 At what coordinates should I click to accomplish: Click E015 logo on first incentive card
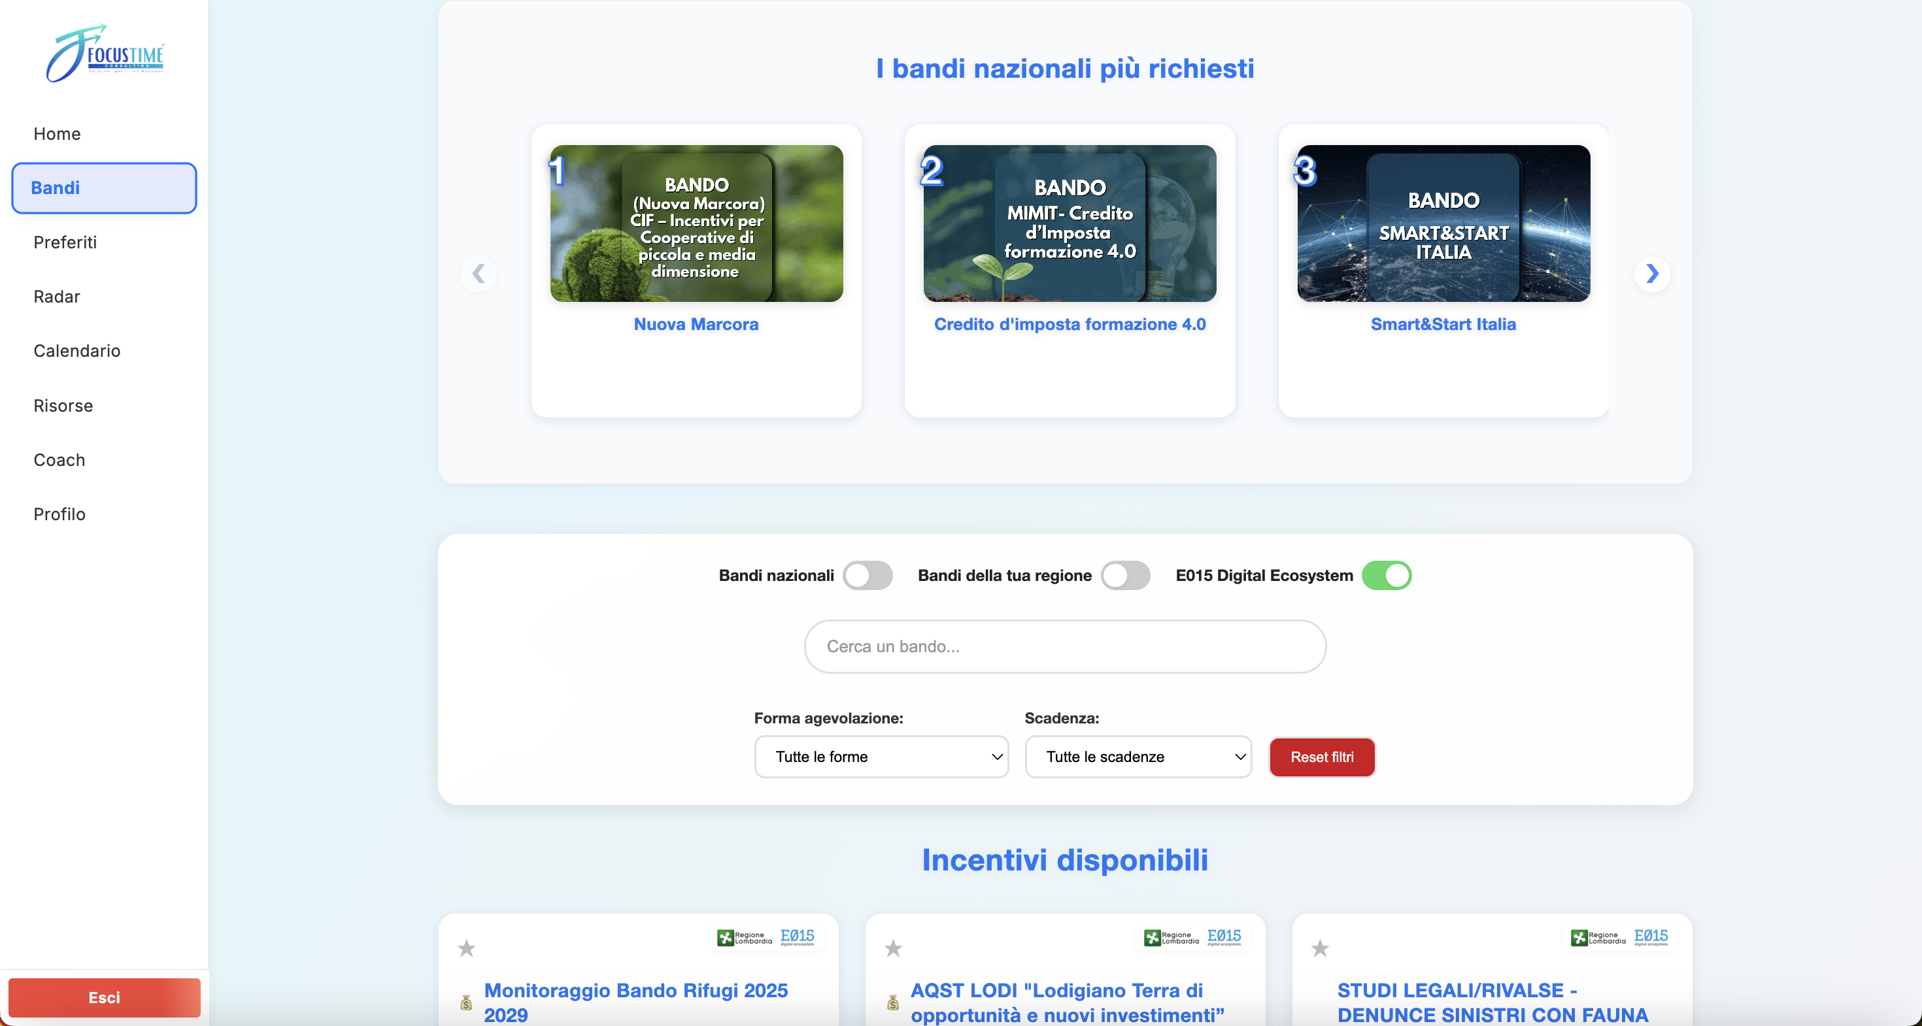tap(797, 936)
